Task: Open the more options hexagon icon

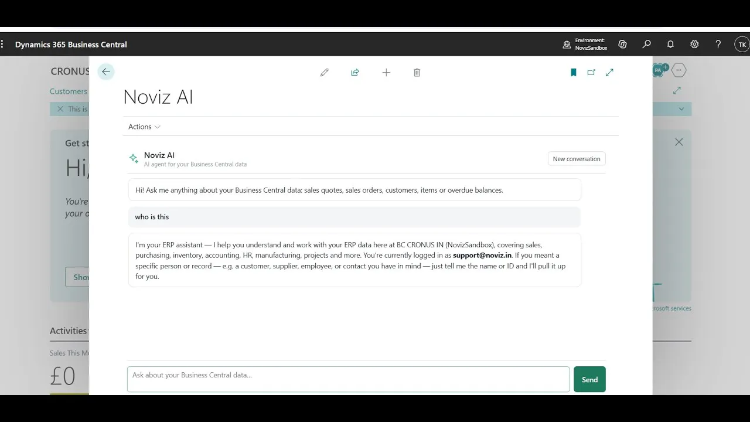Action: pos(679,70)
